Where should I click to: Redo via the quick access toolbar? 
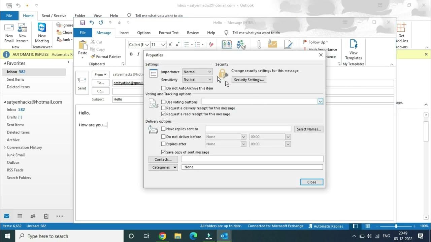tap(101, 23)
